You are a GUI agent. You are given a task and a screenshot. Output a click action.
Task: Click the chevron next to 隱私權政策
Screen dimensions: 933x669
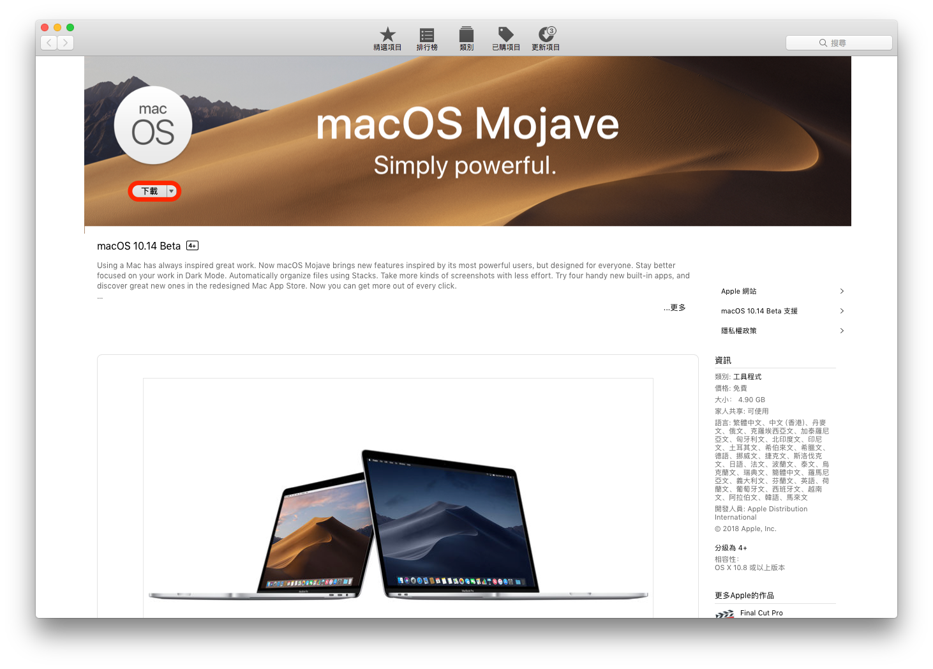[x=842, y=331]
